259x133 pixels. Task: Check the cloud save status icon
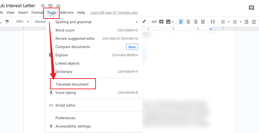tap(58, 6)
